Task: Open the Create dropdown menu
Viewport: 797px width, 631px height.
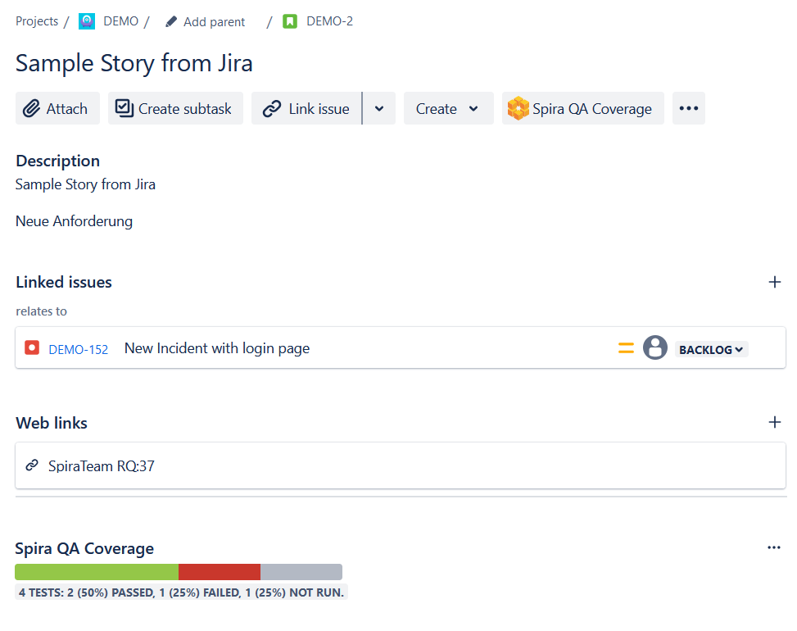Action: point(448,108)
